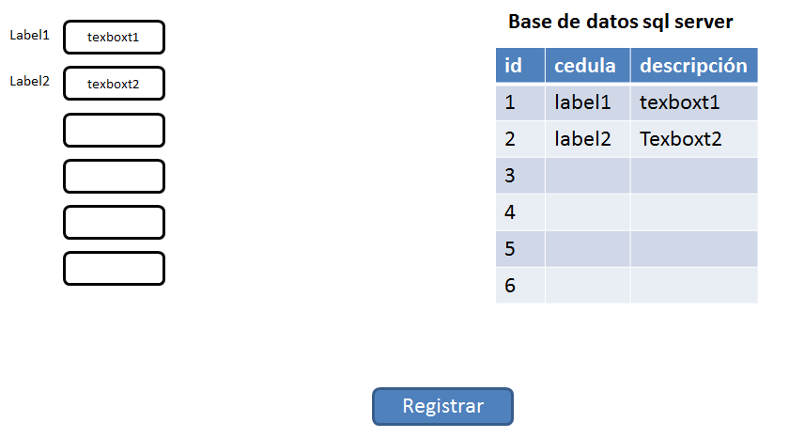Focus the third empty text box
This screenshot has width=789, height=438.
pos(115,131)
